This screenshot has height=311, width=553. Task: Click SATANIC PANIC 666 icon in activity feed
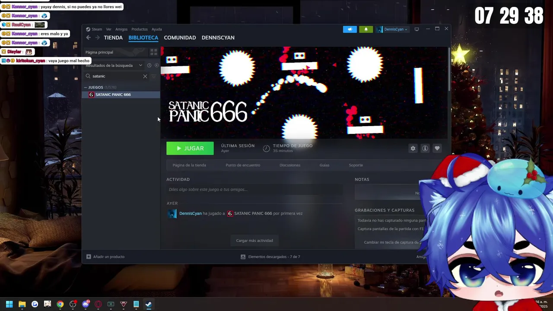tap(230, 213)
